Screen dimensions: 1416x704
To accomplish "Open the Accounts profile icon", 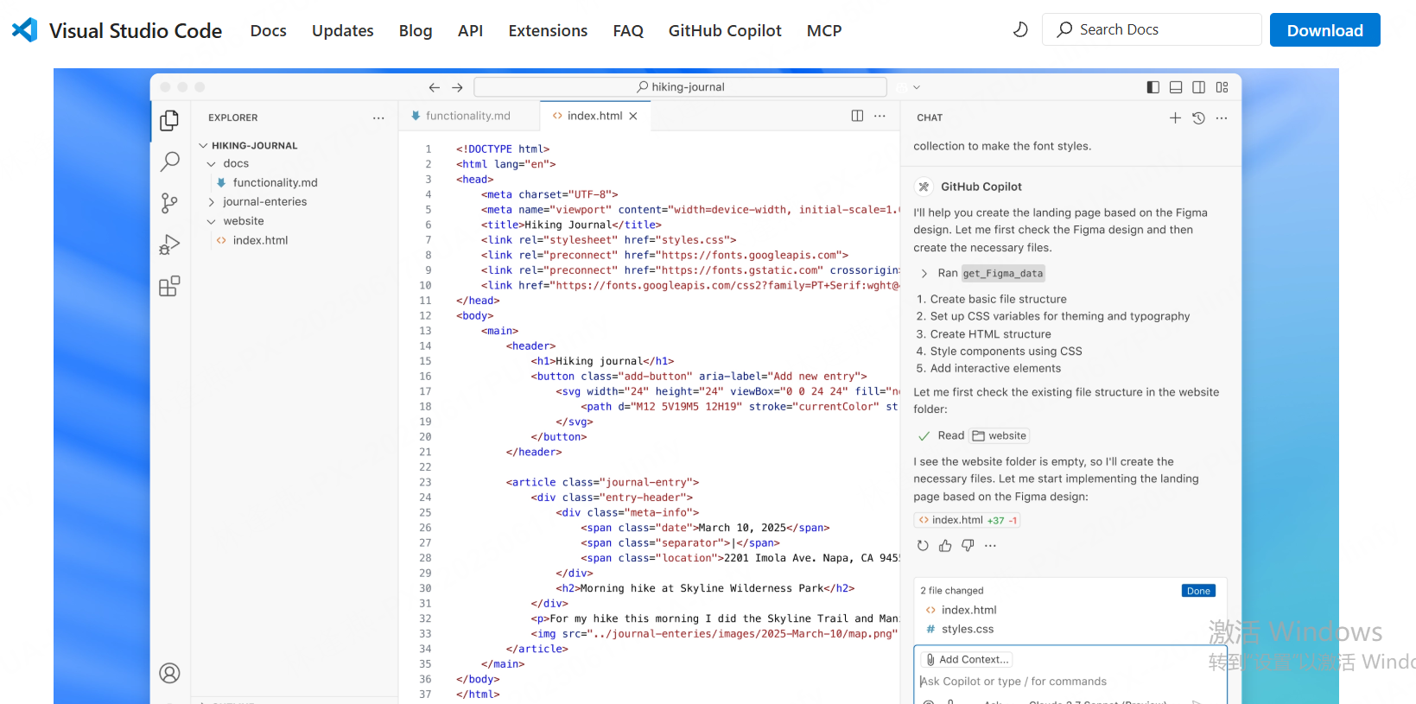I will click(x=169, y=673).
